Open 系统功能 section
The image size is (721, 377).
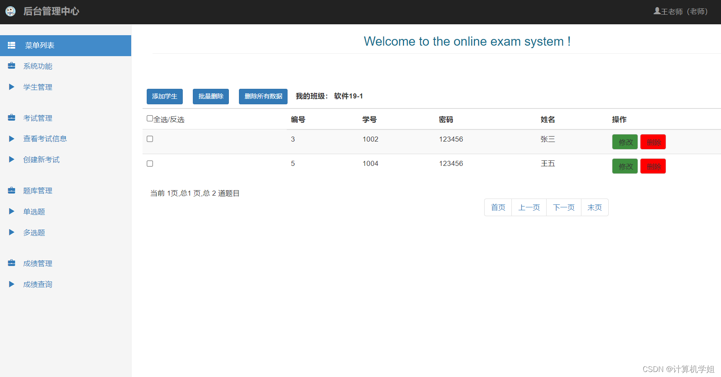[x=38, y=66]
